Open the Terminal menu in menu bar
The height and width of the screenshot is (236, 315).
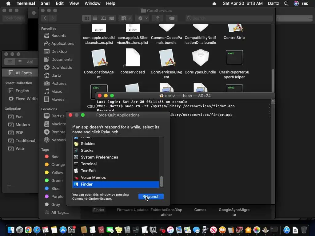(x=26, y=3)
